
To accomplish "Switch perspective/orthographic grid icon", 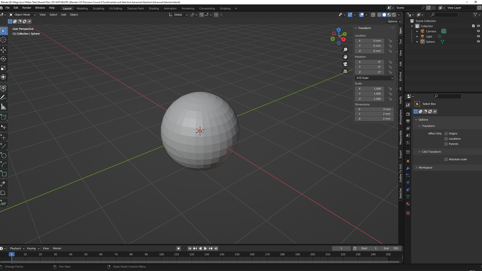I will 345,71.
